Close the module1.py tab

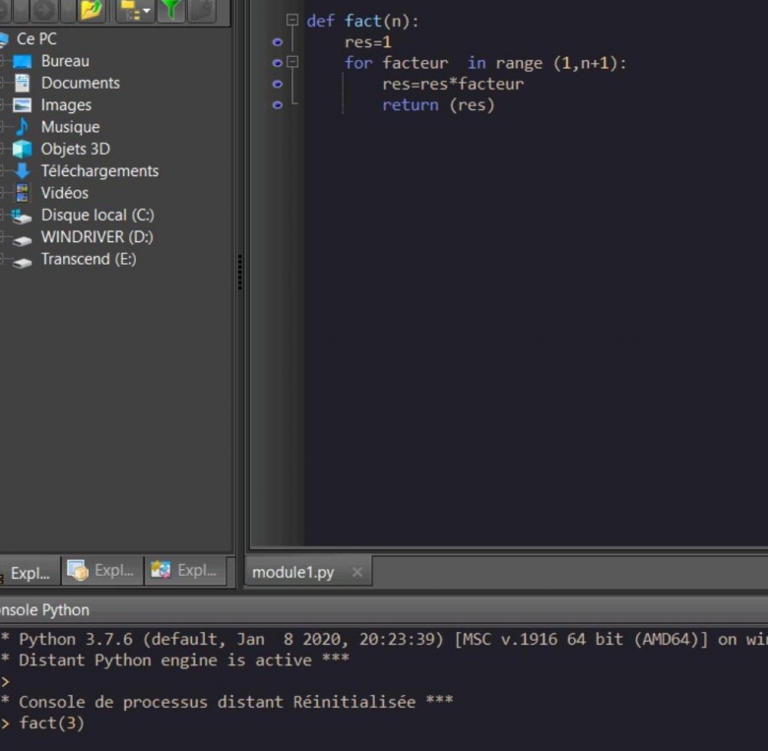[x=356, y=572]
